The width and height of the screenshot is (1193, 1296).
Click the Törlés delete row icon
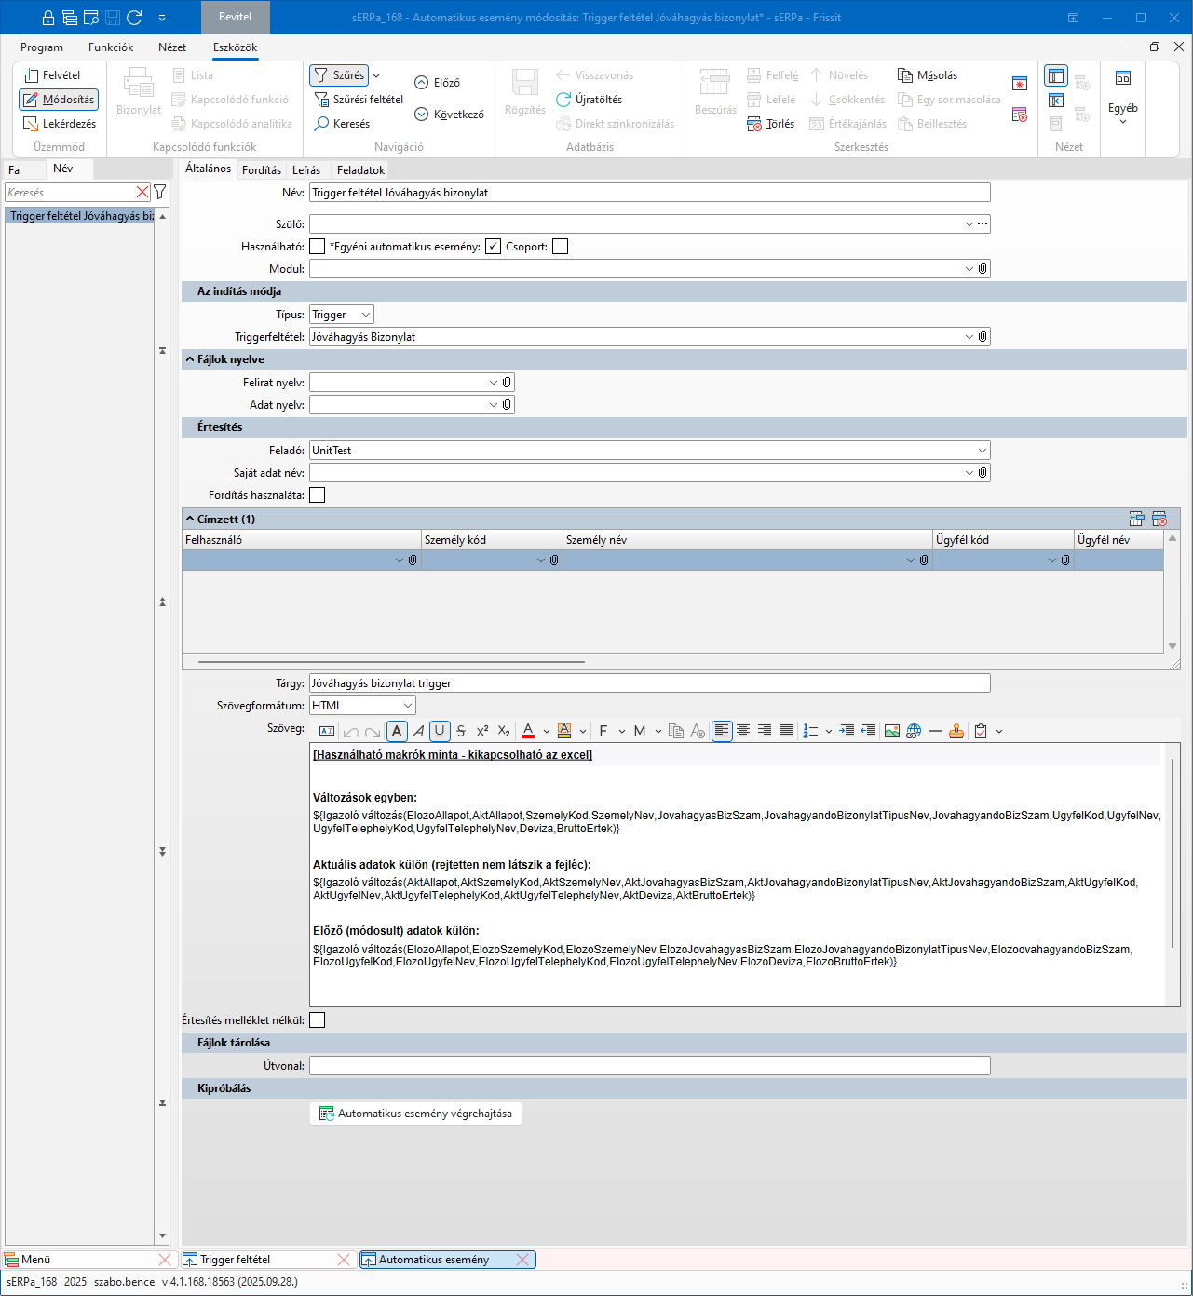click(754, 124)
